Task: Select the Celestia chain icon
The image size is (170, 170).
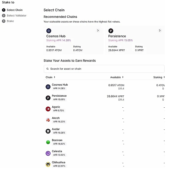Action: (48, 153)
